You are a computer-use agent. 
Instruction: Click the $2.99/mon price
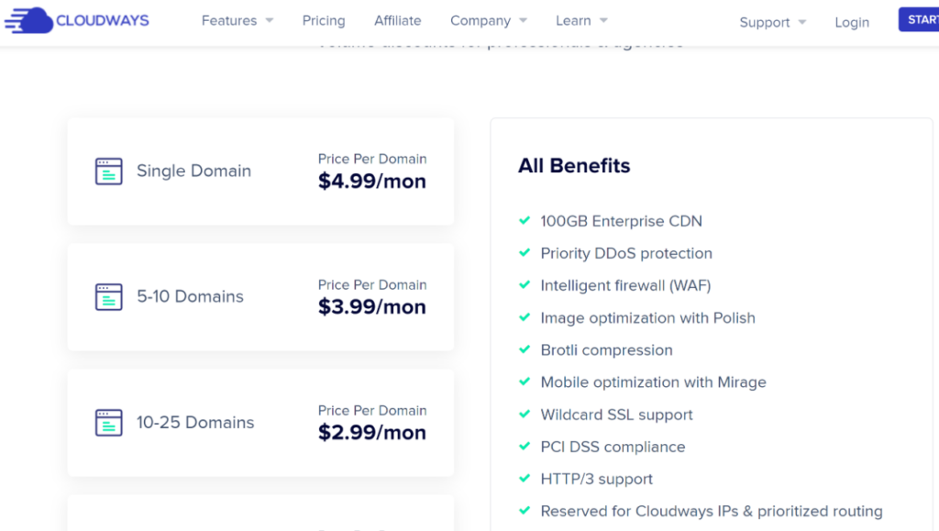[372, 433]
